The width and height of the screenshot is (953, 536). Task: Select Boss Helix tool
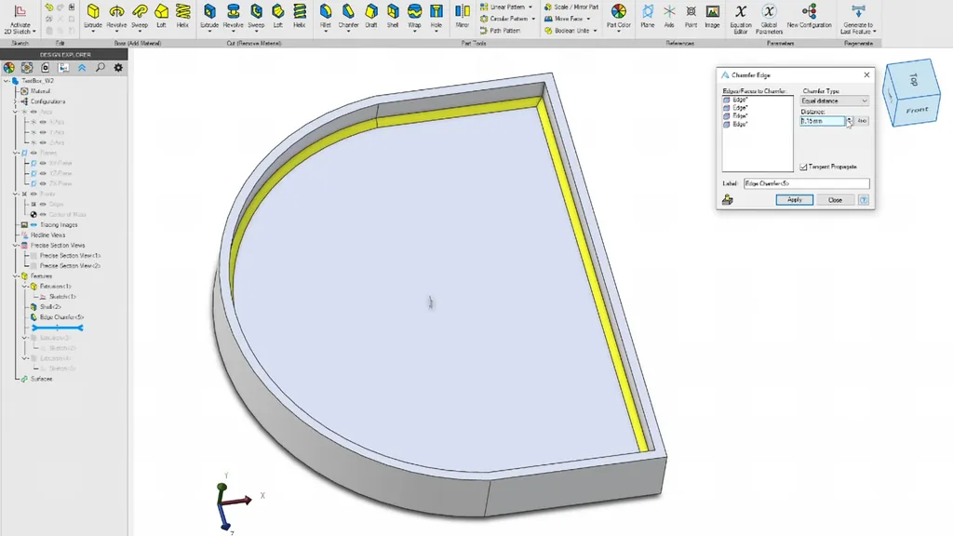pyautogui.click(x=182, y=17)
